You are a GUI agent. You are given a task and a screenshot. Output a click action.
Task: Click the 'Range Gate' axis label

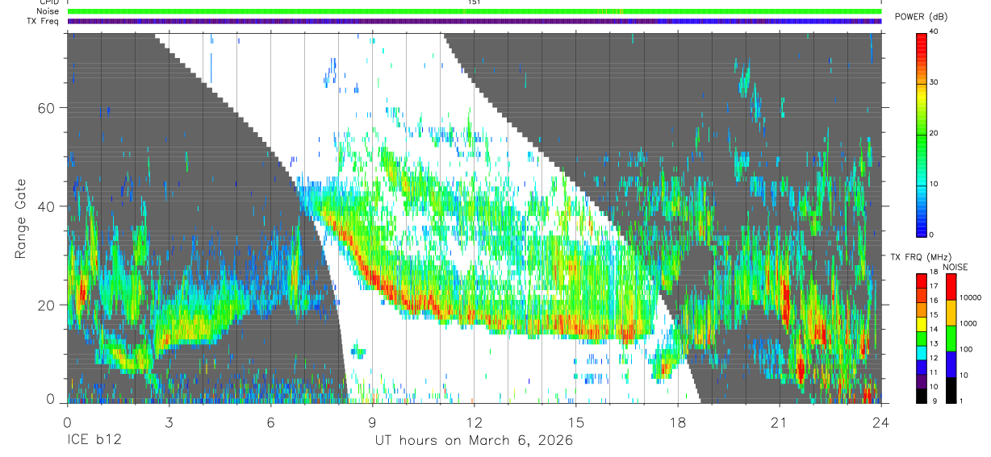(21, 218)
